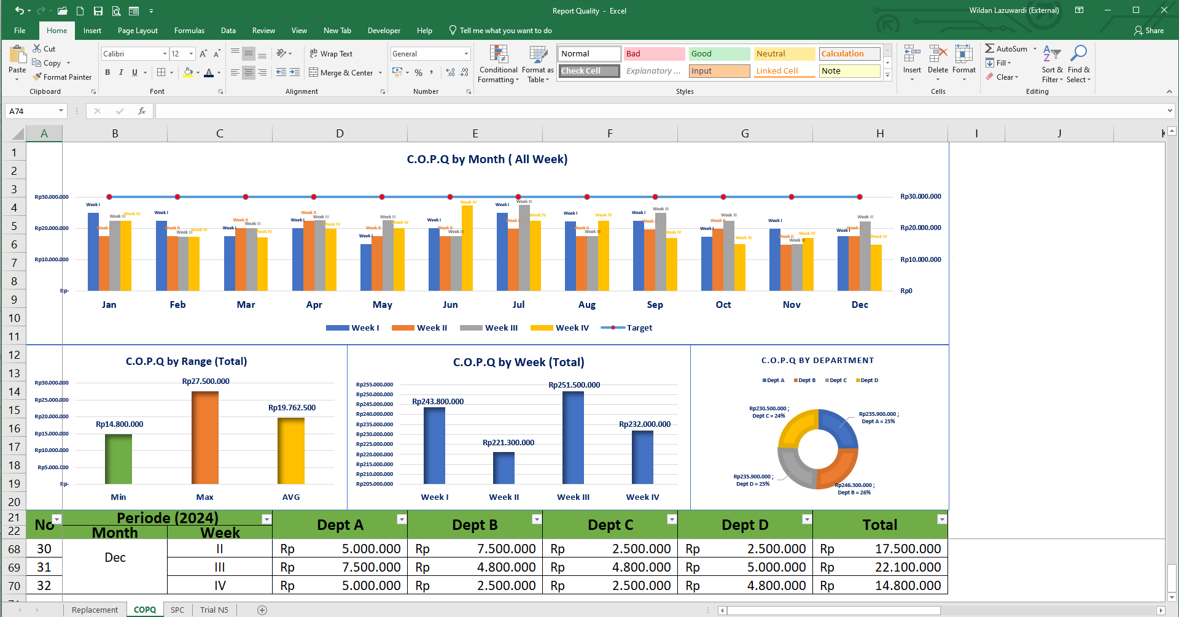
Task: Toggle Wrap Text for cells
Action: click(331, 54)
